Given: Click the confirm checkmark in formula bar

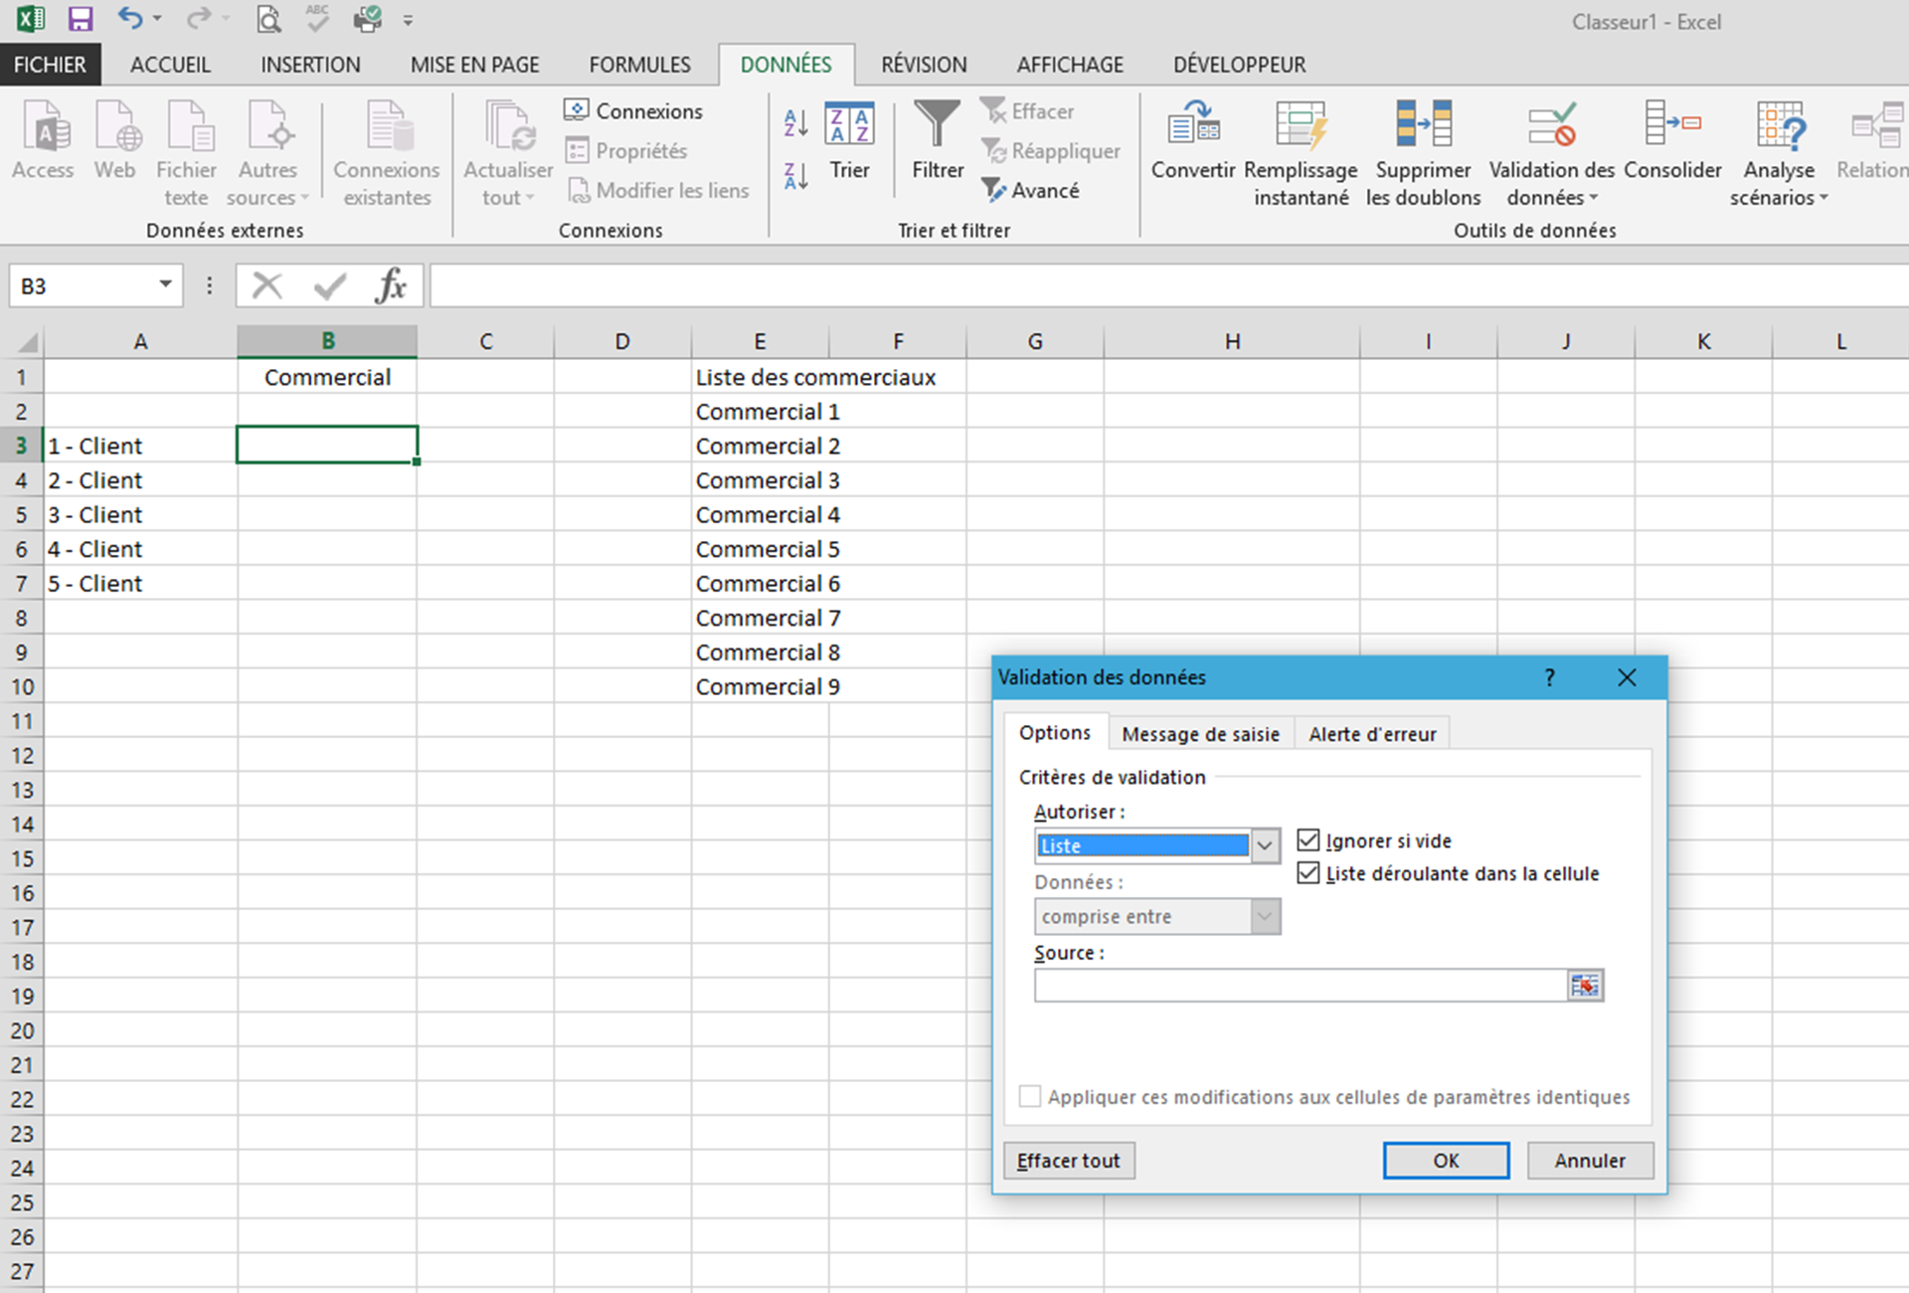Looking at the screenshot, I should tap(329, 286).
